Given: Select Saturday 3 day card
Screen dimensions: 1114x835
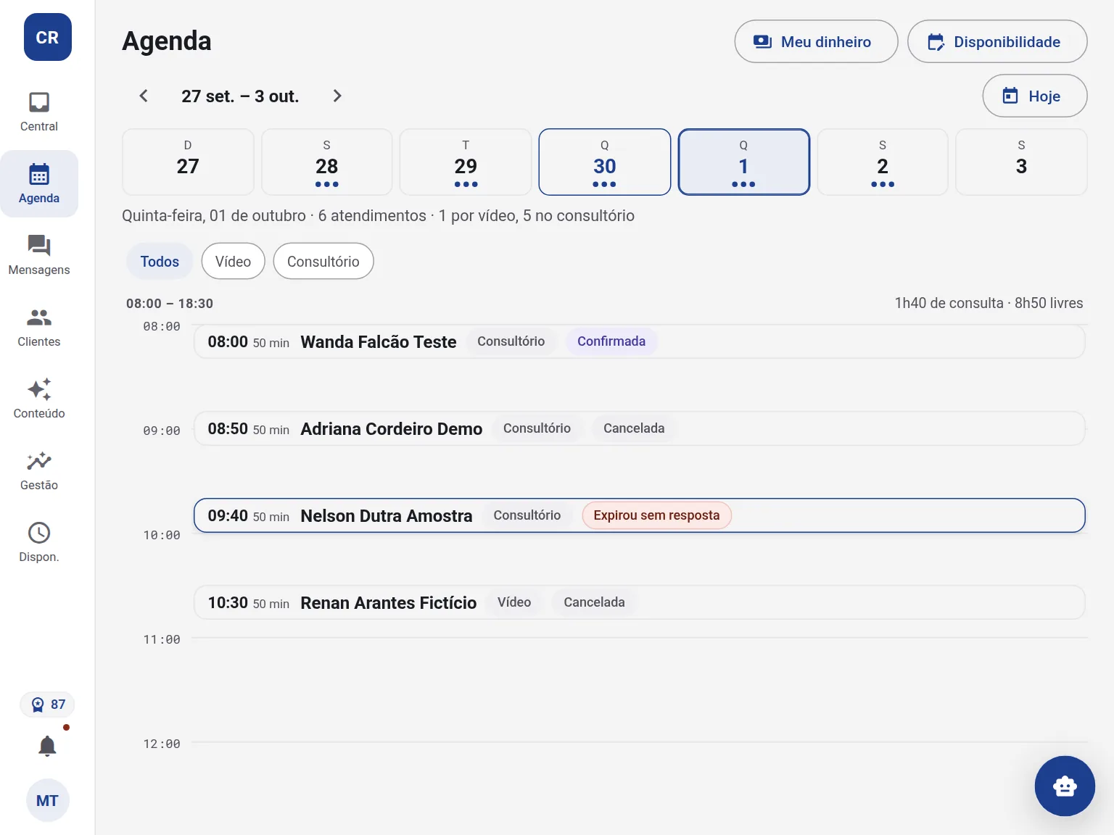Looking at the screenshot, I should coord(1021,162).
